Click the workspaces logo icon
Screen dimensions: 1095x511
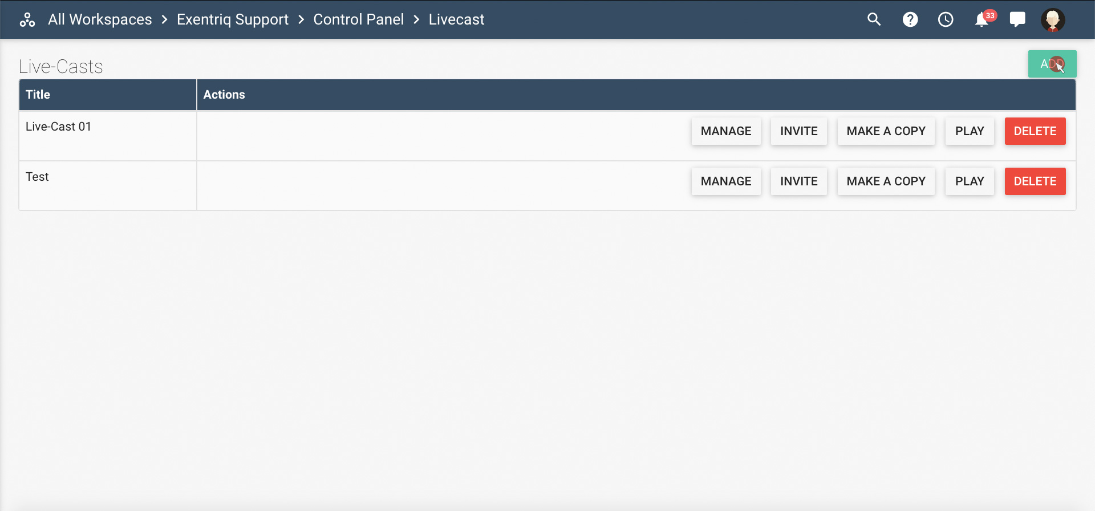[x=27, y=20]
